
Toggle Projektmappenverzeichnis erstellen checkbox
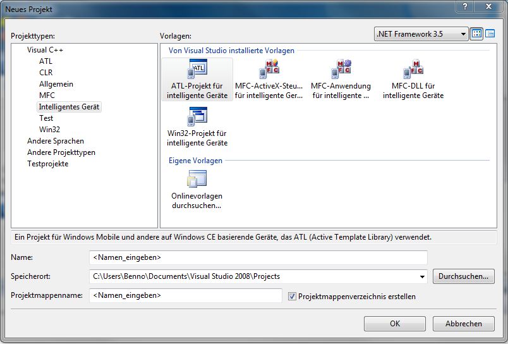coord(292,297)
